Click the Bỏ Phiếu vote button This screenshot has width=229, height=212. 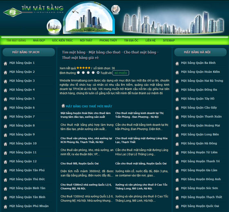[121, 73]
